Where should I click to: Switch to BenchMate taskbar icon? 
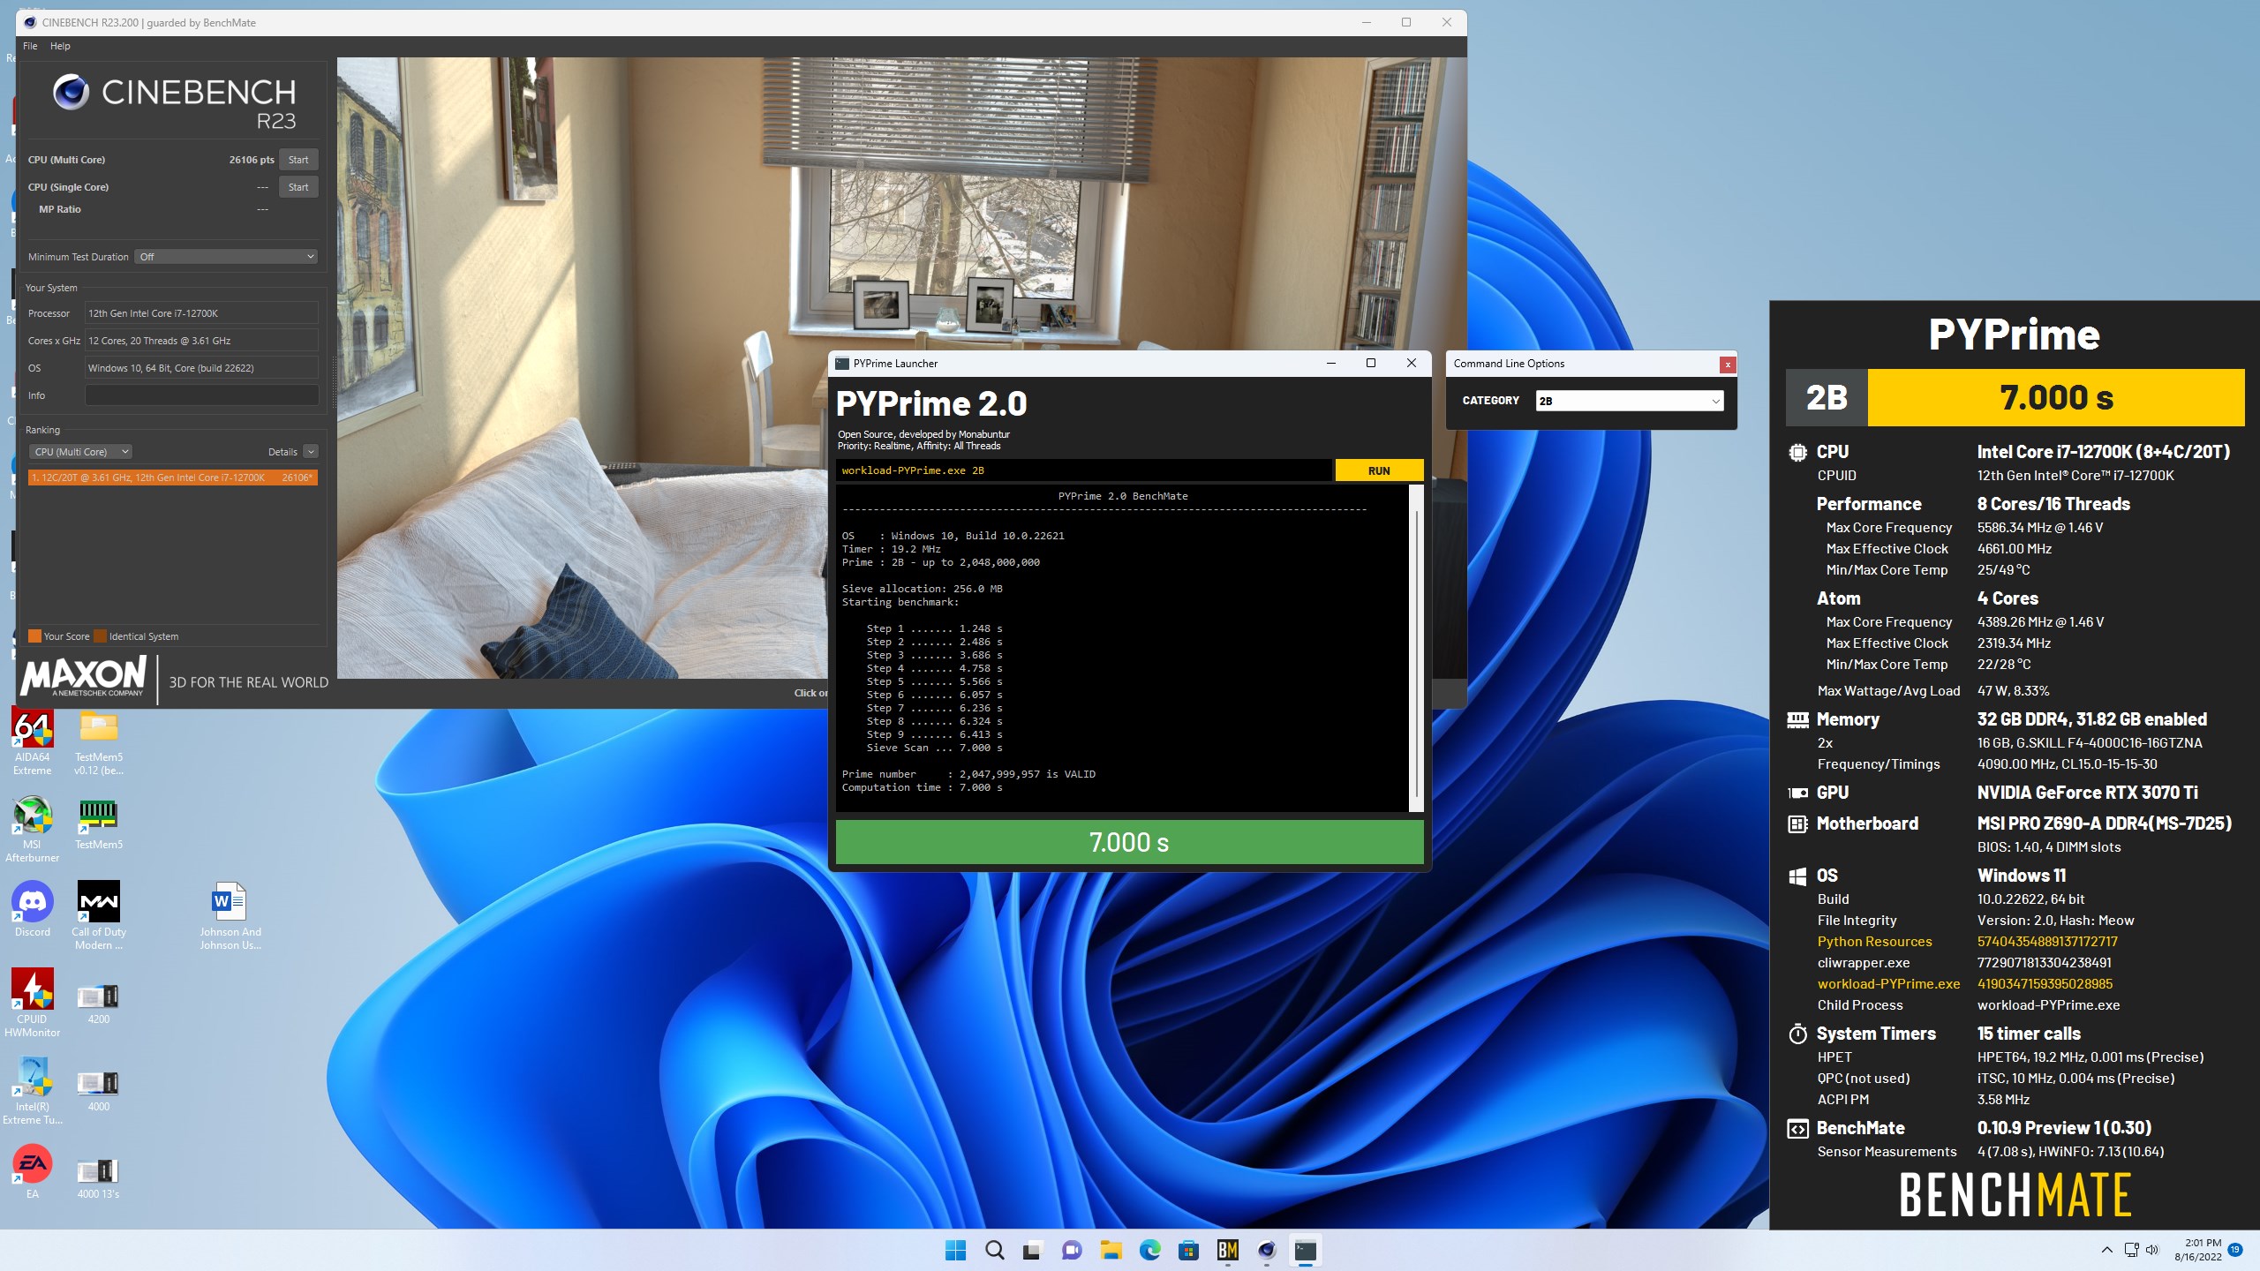click(1227, 1250)
